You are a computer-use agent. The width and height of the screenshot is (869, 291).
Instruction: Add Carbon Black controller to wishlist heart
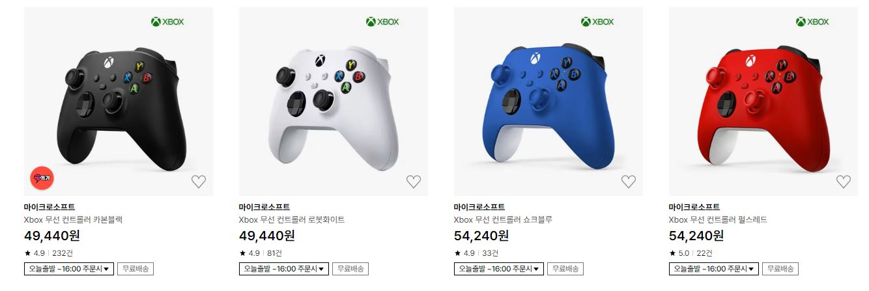point(199,182)
